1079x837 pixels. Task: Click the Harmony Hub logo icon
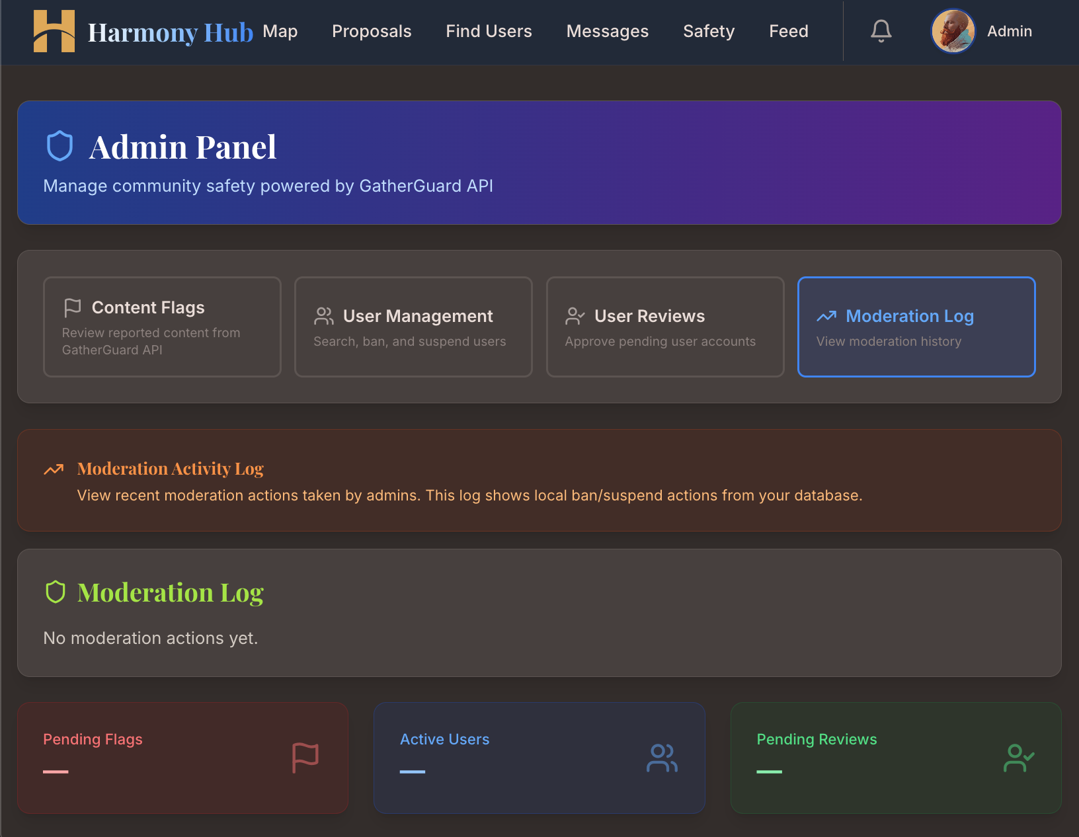56,31
